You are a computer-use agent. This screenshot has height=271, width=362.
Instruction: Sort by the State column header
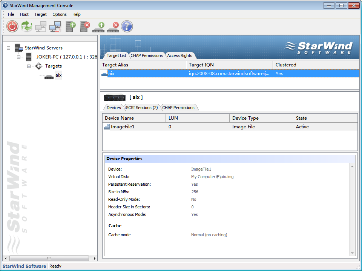[325, 118]
